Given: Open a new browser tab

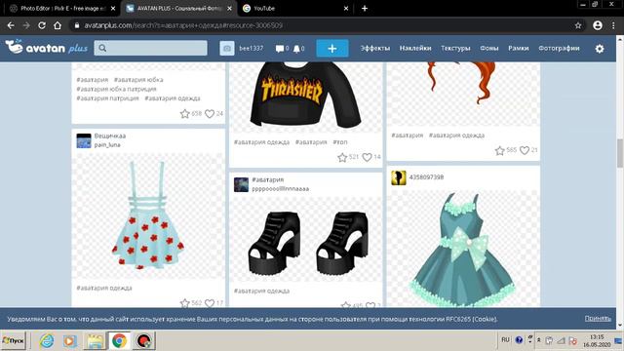Looking at the screenshot, I should tap(365, 9).
